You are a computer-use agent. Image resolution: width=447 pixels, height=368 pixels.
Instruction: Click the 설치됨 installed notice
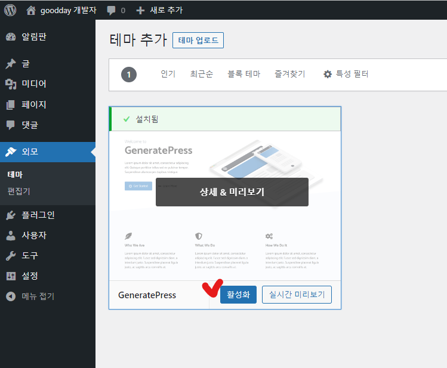point(226,119)
